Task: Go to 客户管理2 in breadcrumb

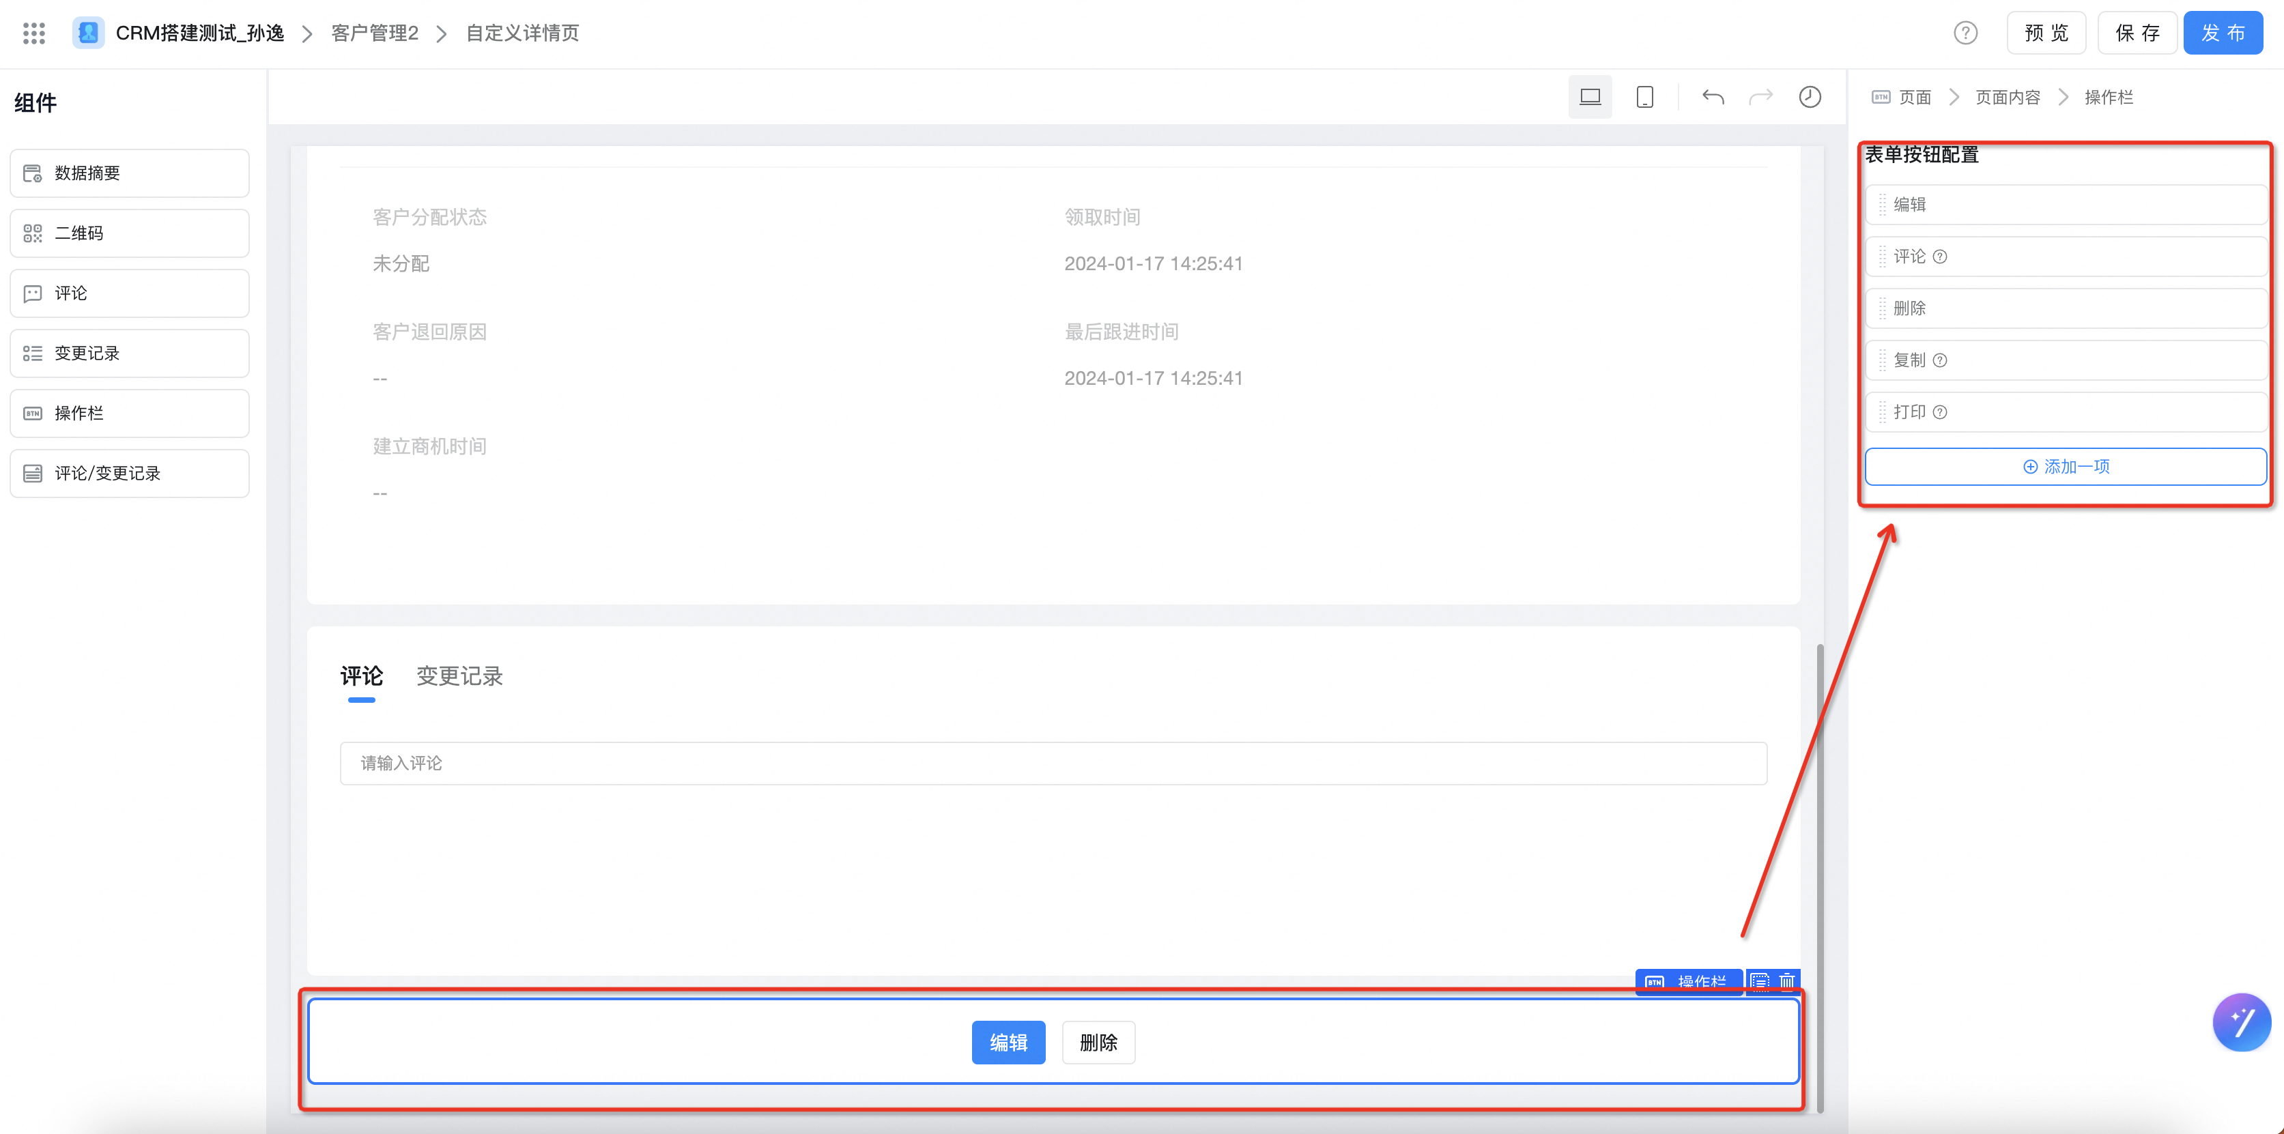Action: 374,33
